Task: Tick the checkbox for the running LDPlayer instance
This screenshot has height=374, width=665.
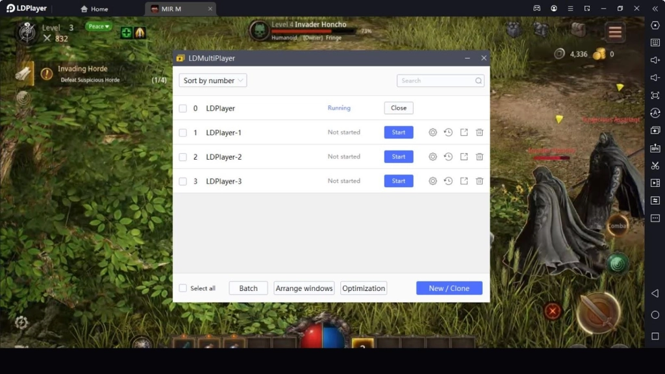Action: pyautogui.click(x=182, y=108)
